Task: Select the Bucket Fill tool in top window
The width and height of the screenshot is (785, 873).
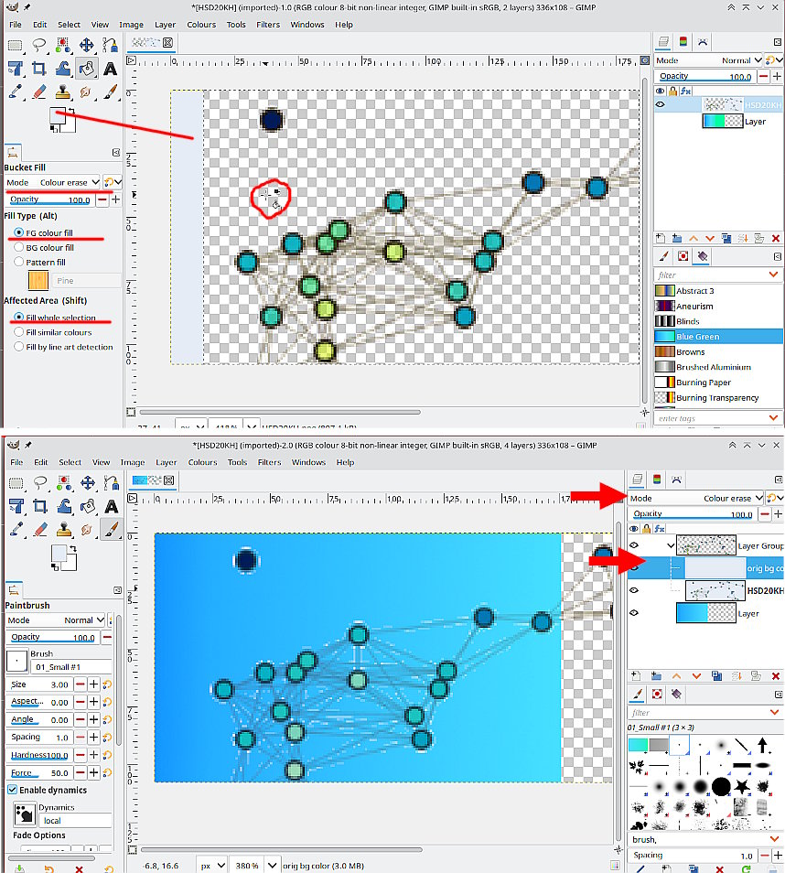Action: pyautogui.click(x=86, y=69)
